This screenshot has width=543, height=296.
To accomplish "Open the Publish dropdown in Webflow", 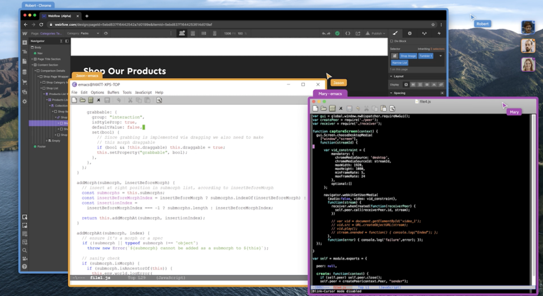I will [x=377, y=33].
